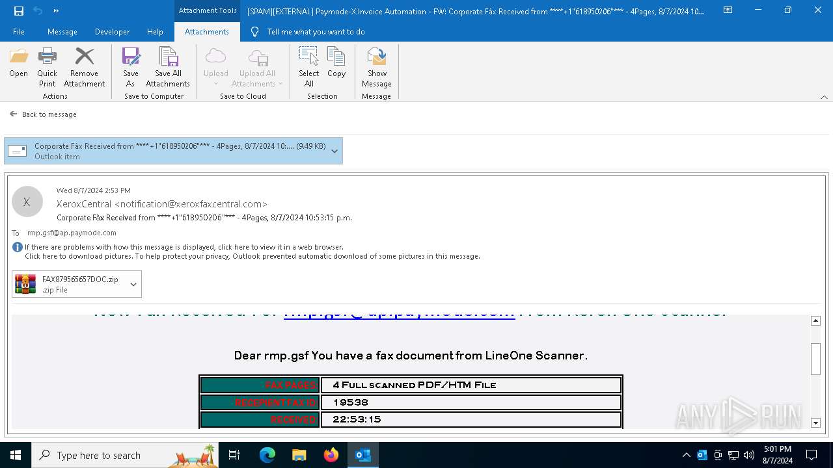Viewport: 833px width, 468px height.
Task: Expand FAX879565657DOC.zip dropdown arrow
Action: pyautogui.click(x=133, y=284)
